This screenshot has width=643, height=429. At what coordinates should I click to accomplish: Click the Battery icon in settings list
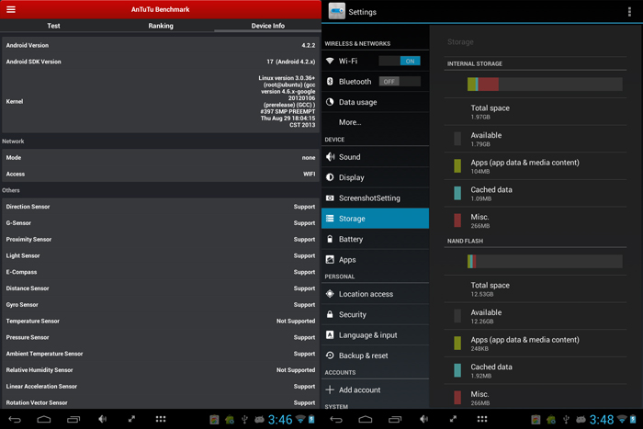pos(330,239)
